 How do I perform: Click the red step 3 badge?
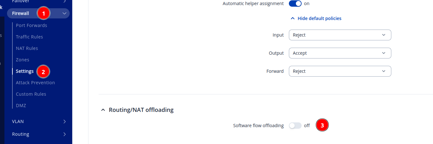322,126
